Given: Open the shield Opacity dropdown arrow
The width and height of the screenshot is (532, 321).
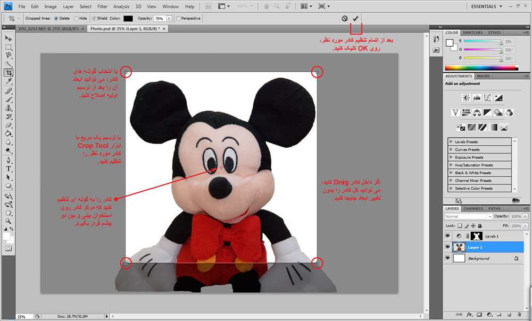Looking at the screenshot, I should click(169, 18).
